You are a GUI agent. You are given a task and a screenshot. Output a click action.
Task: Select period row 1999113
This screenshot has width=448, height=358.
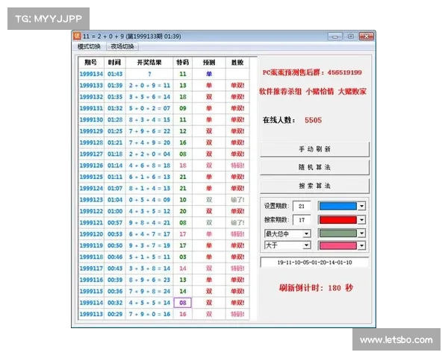(164, 314)
